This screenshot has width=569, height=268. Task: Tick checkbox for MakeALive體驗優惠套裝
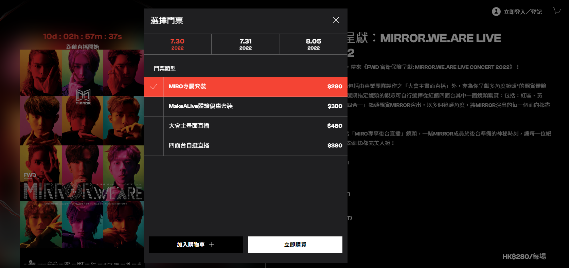coord(154,106)
